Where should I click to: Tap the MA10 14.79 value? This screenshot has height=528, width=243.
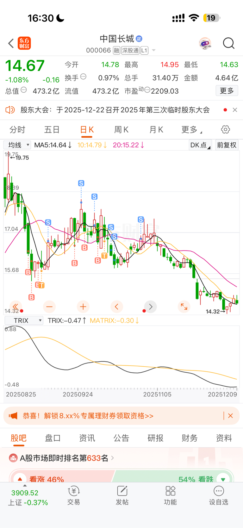[92, 145]
